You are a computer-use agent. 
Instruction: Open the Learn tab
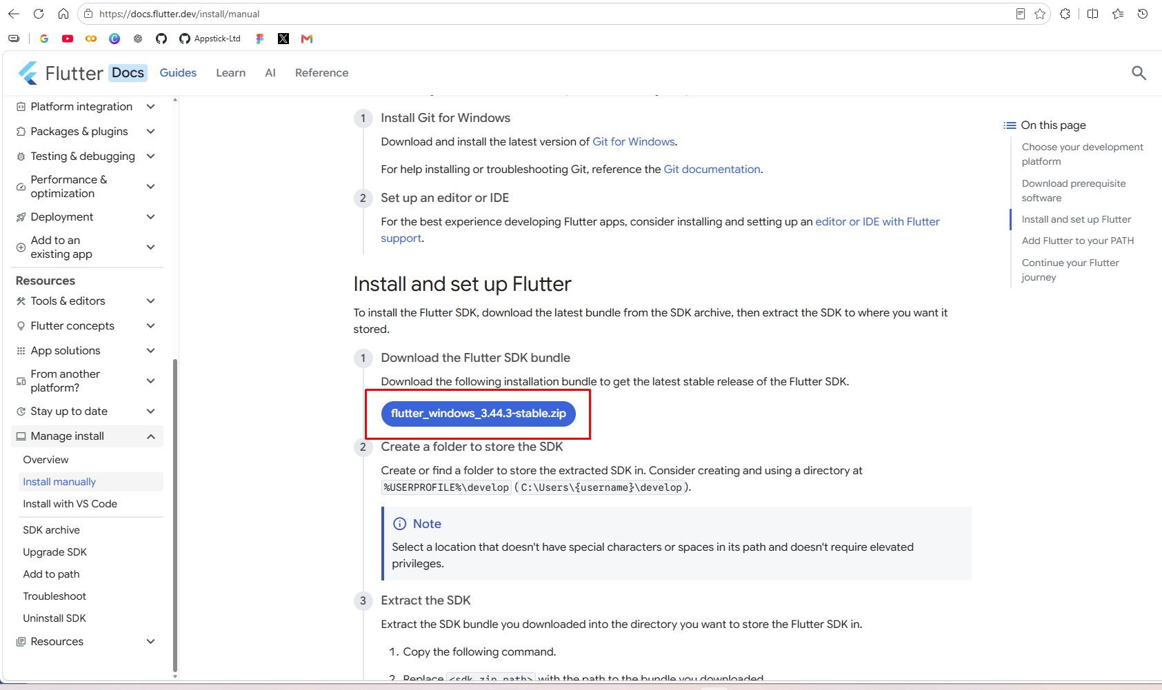pos(230,72)
